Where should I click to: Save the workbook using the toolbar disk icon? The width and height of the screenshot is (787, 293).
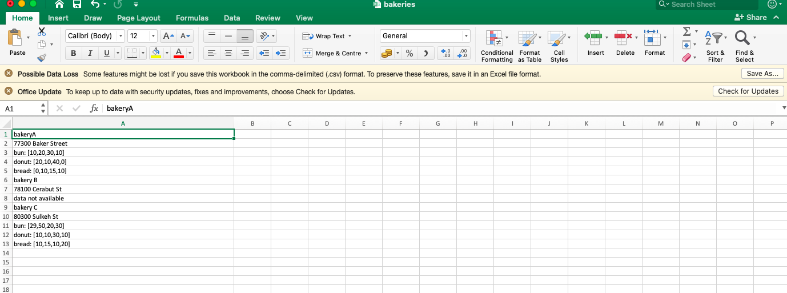point(77,5)
